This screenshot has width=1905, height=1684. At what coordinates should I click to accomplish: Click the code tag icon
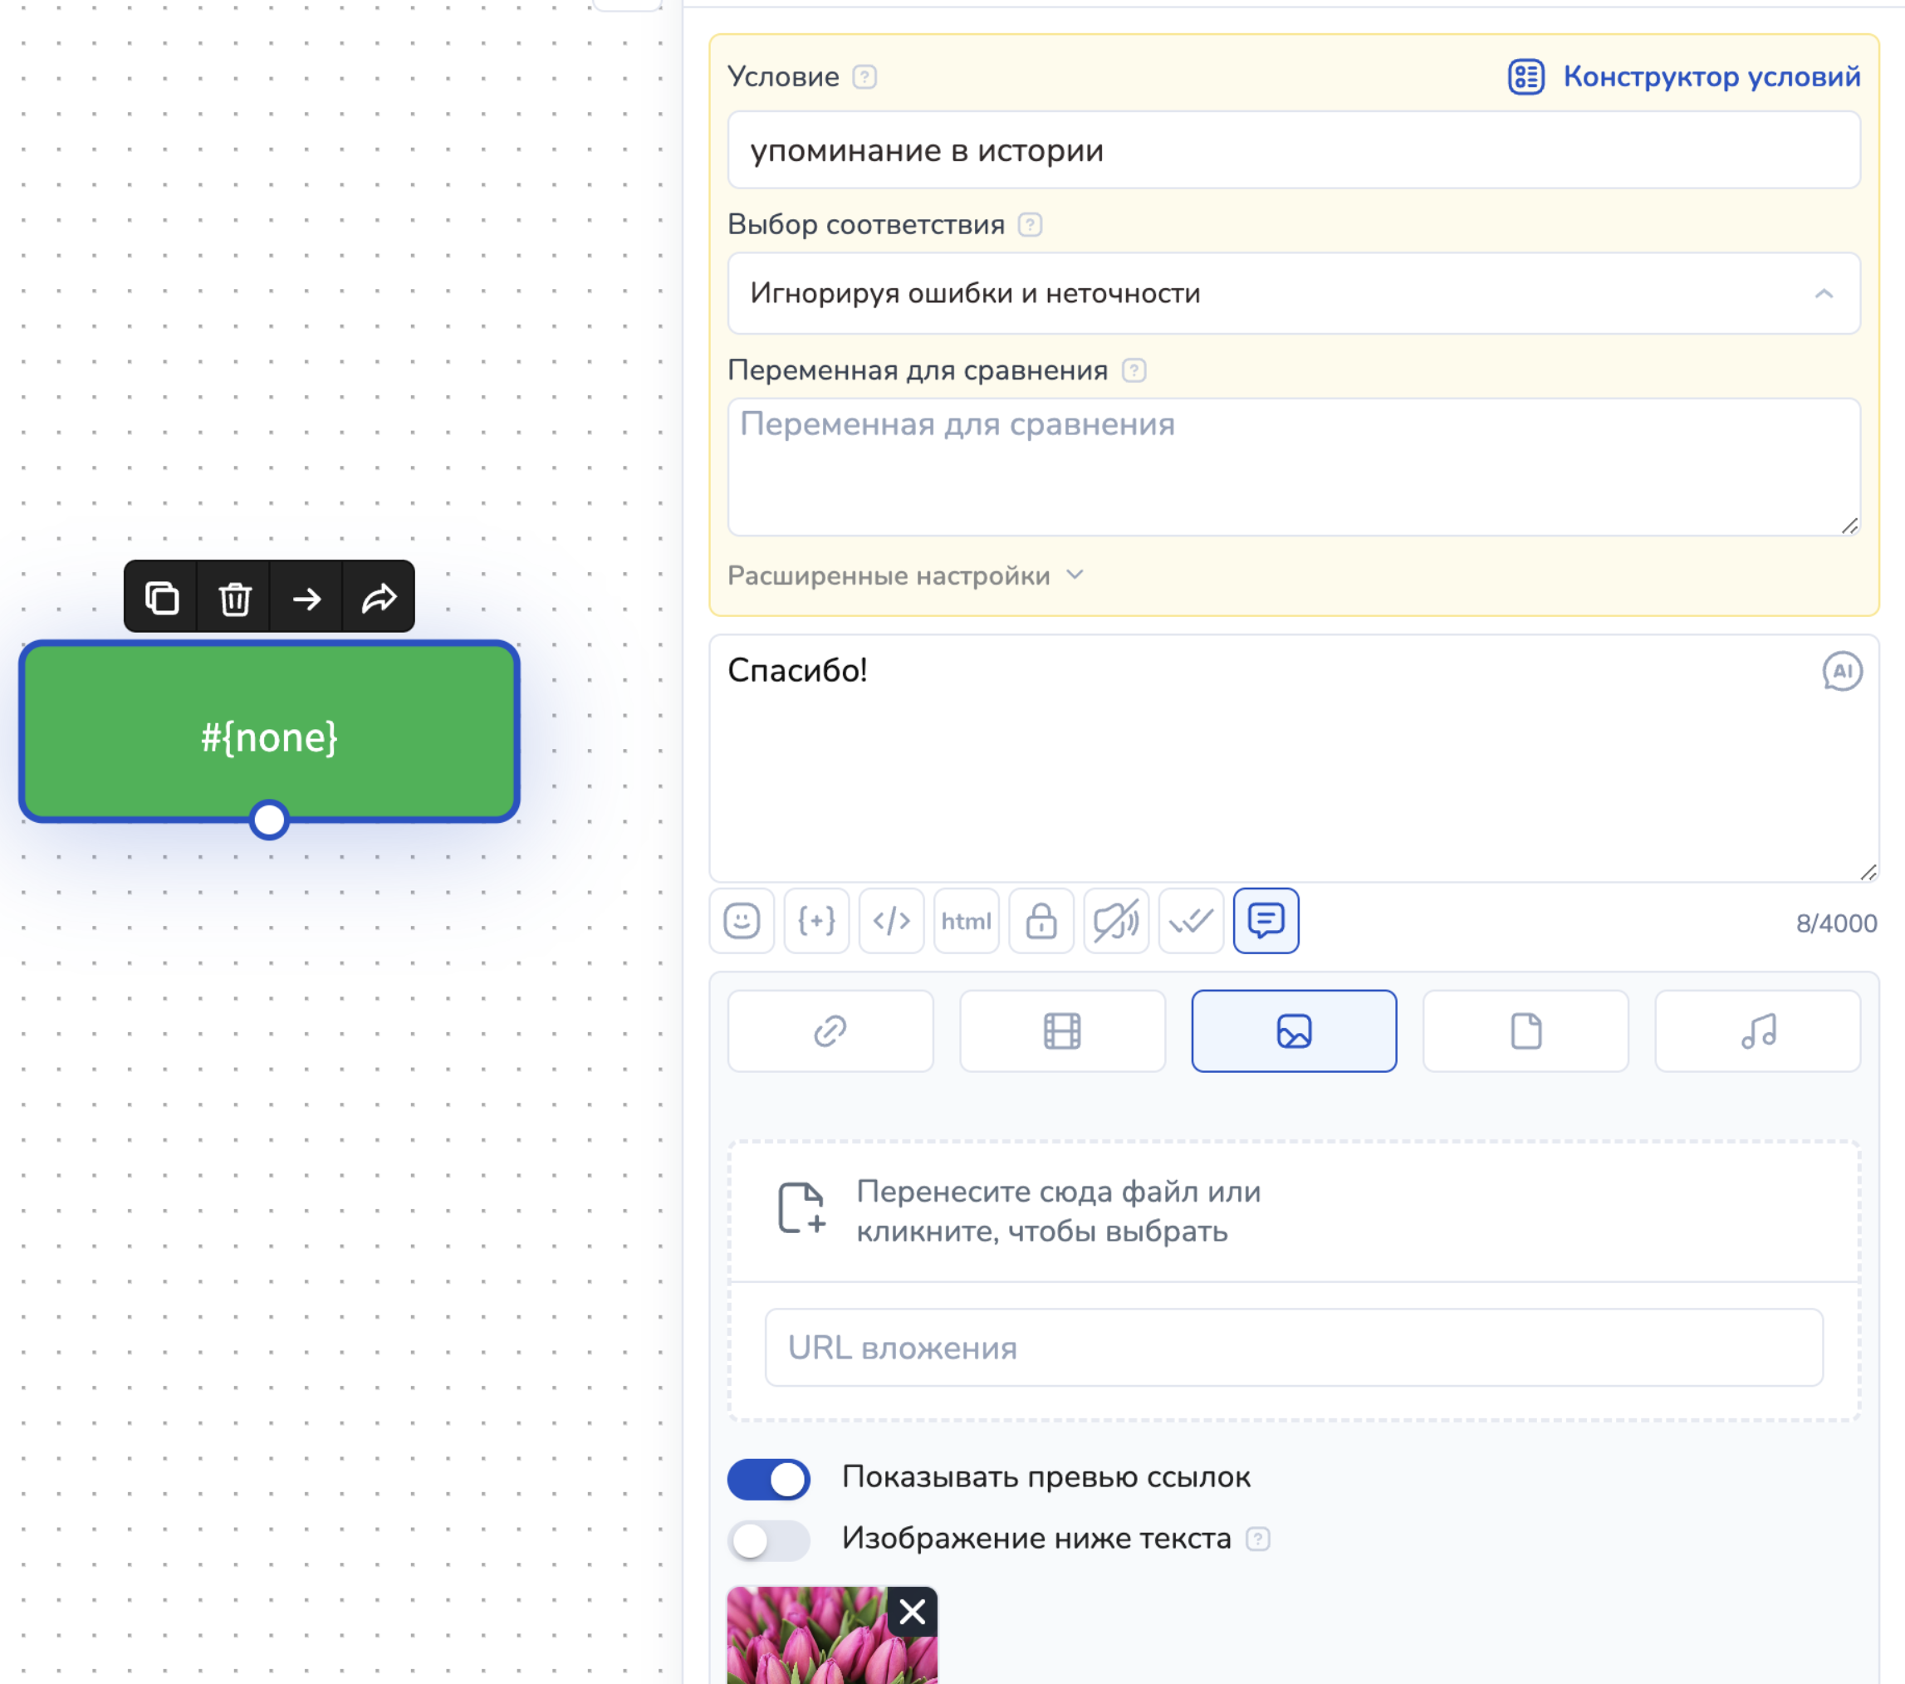(x=891, y=921)
